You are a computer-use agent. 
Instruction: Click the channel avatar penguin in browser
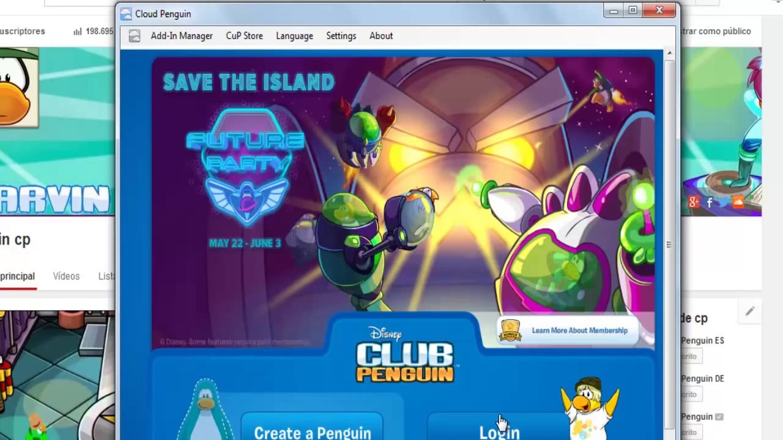(x=19, y=87)
